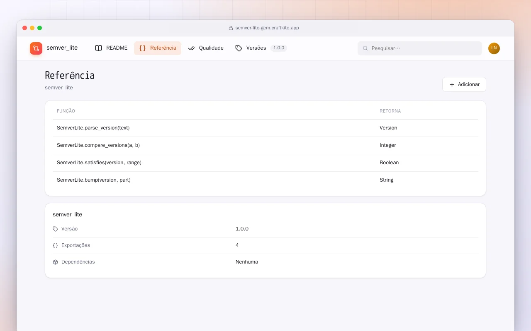Click the Nenhuma dependencies value

click(247, 262)
